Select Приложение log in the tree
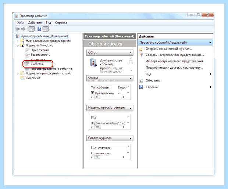 40,50
